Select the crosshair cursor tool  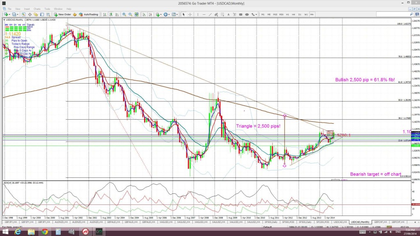[190, 14]
